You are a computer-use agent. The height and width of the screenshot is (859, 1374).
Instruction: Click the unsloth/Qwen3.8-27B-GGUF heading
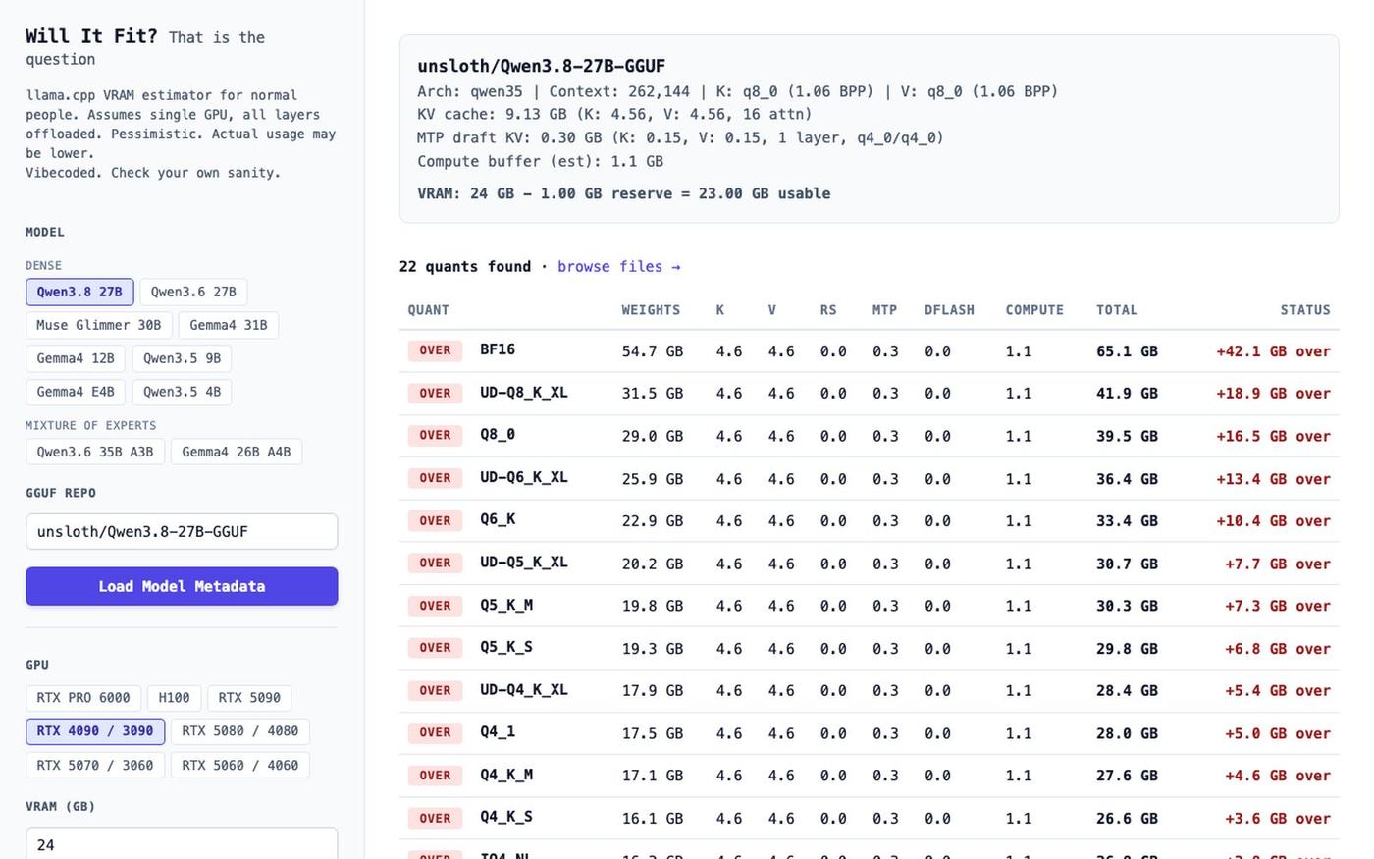(x=542, y=66)
